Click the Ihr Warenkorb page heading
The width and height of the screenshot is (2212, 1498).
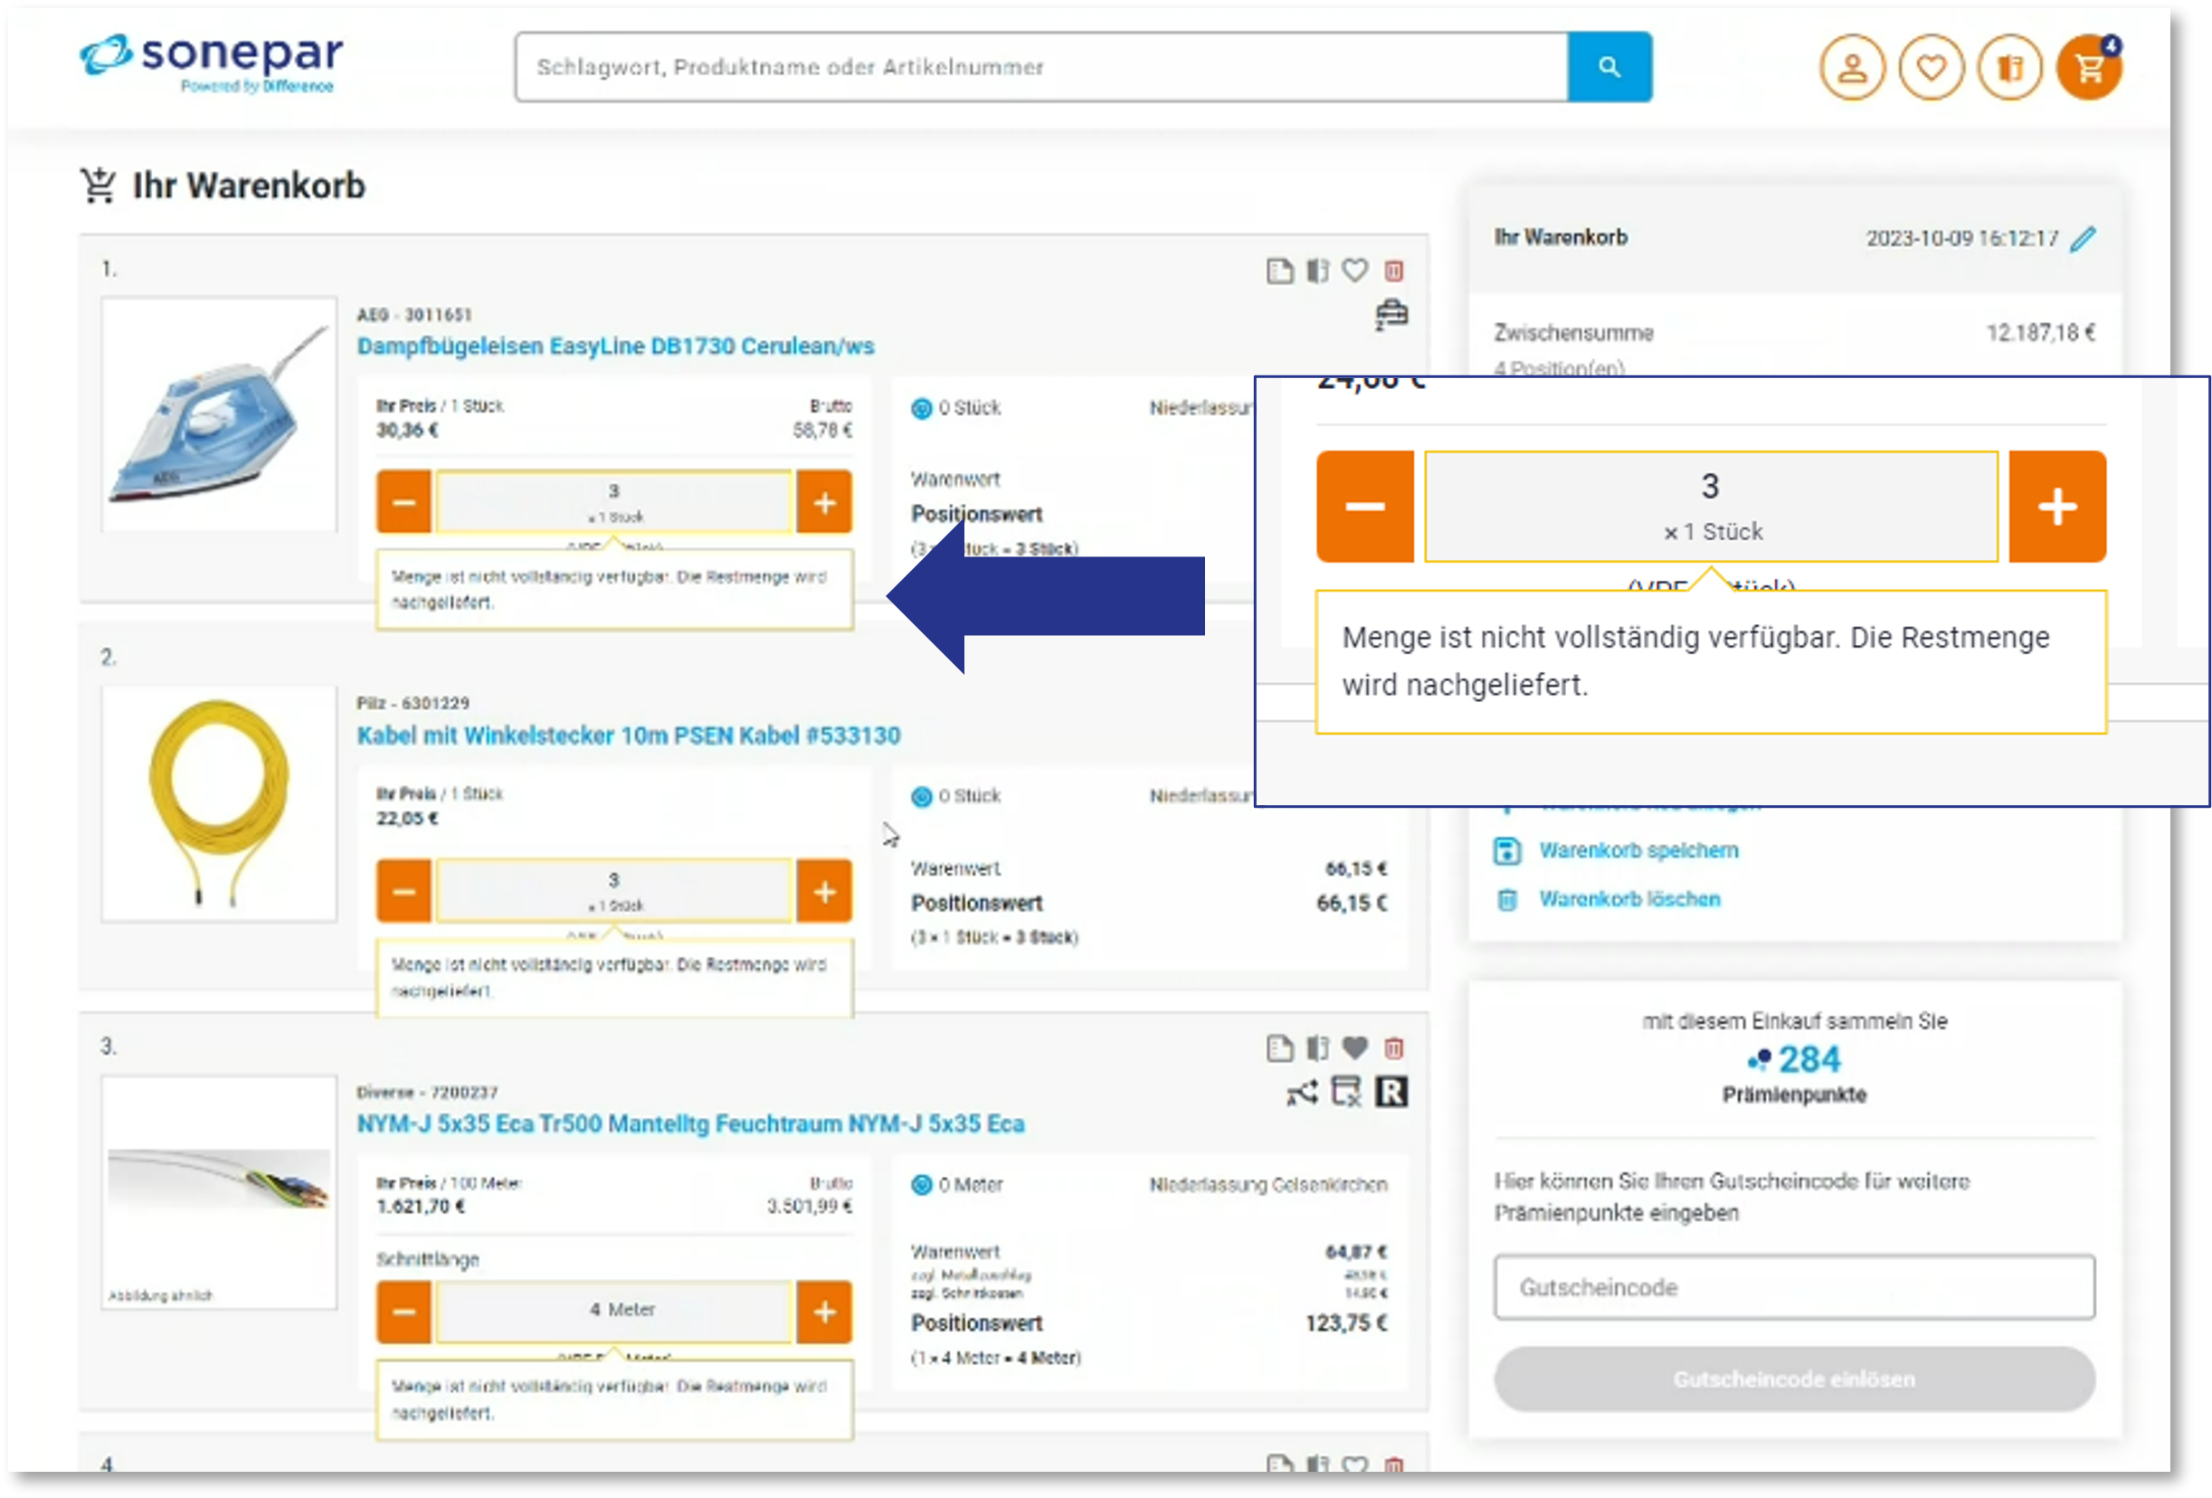click(x=249, y=186)
